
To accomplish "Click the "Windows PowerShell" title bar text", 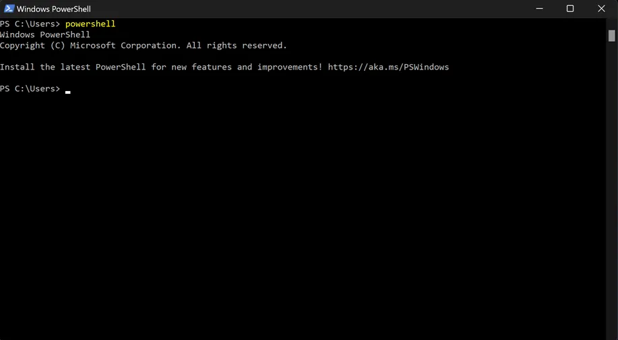I will (x=54, y=9).
